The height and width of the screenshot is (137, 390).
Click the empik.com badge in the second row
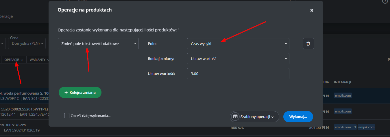(x=343, y=111)
